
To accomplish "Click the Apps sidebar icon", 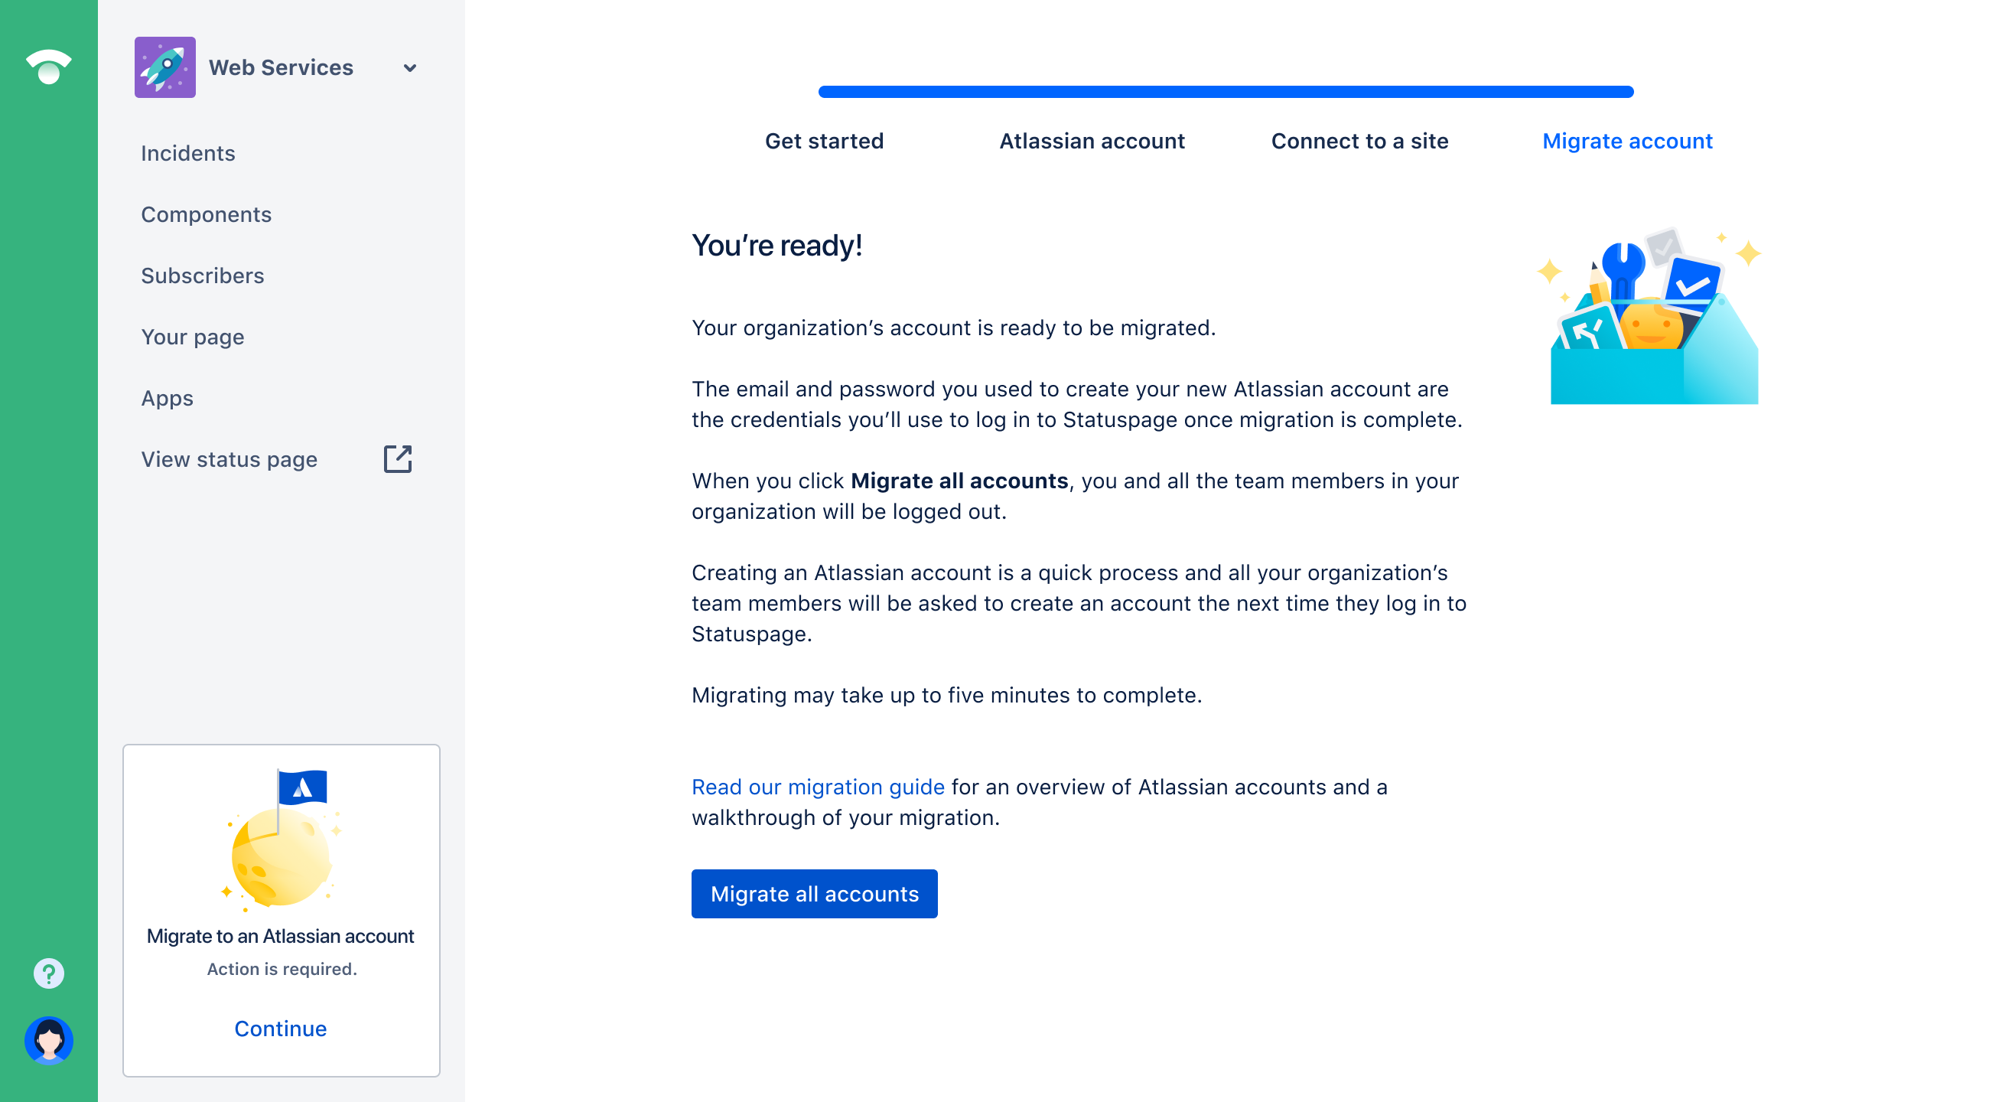I will coord(167,398).
